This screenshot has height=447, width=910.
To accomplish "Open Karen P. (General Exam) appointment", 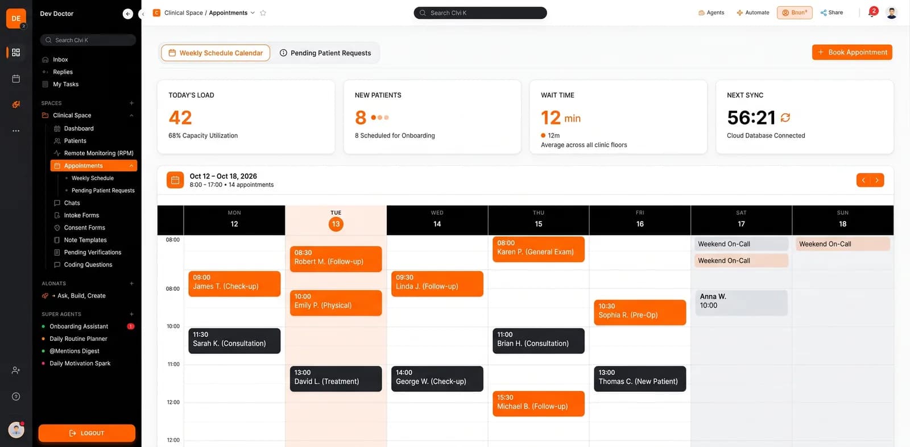I will tap(539, 249).
